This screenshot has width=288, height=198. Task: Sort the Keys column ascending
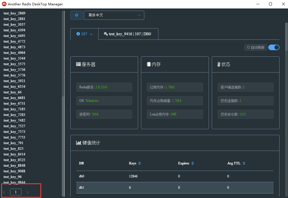pos(140,162)
